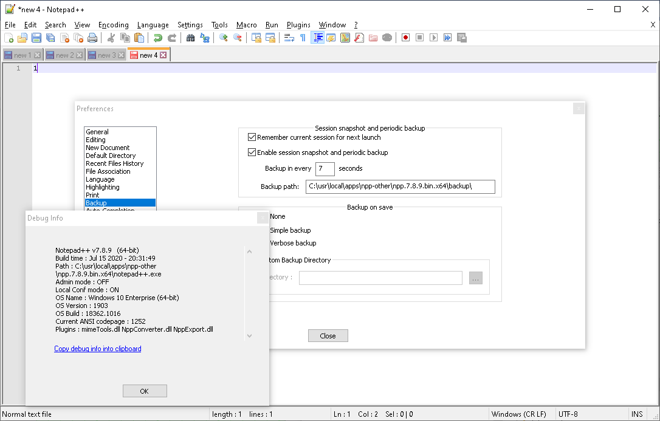
Task: Disable session snapshot and periodic backup checkbox
Action: (252, 152)
